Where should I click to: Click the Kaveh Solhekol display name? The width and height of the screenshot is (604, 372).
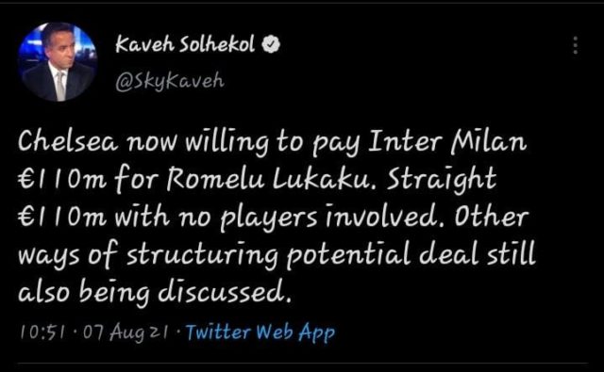[x=185, y=44]
